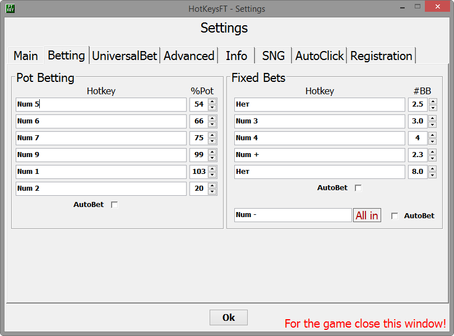Screen dimensions: 454x336
Task: Open the UniversalBet tab
Action: tap(124, 56)
